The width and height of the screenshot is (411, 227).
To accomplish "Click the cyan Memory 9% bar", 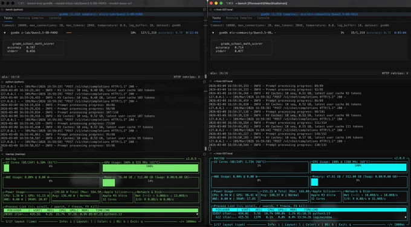I will click(314, 182).
